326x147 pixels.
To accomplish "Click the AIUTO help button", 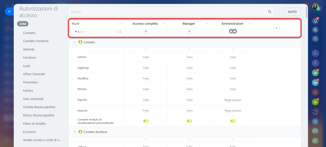I will [292, 12].
